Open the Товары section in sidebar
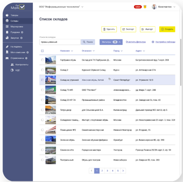The height and width of the screenshot is (182, 183). click(x=14, y=15)
